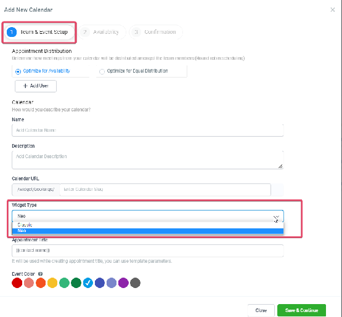Click the step 2 number circle
Screen dimensions: 342x317
pyautogui.click(x=85, y=32)
